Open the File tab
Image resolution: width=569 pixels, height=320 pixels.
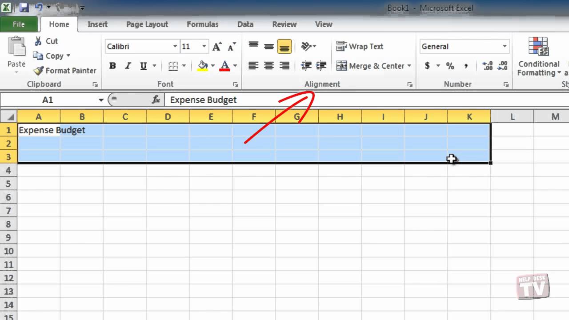(x=19, y=24)
